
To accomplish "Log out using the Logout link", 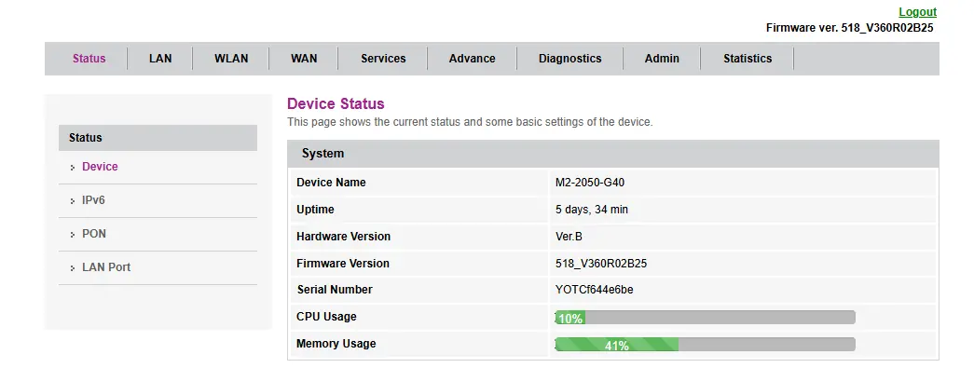I will pyautogui.click(x=917, y=12).
